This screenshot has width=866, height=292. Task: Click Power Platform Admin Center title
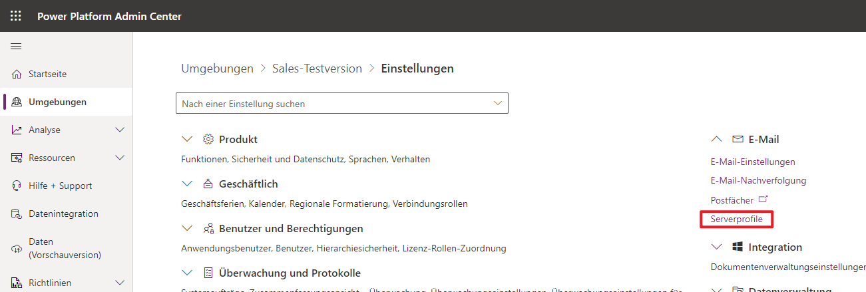point(109,16)
